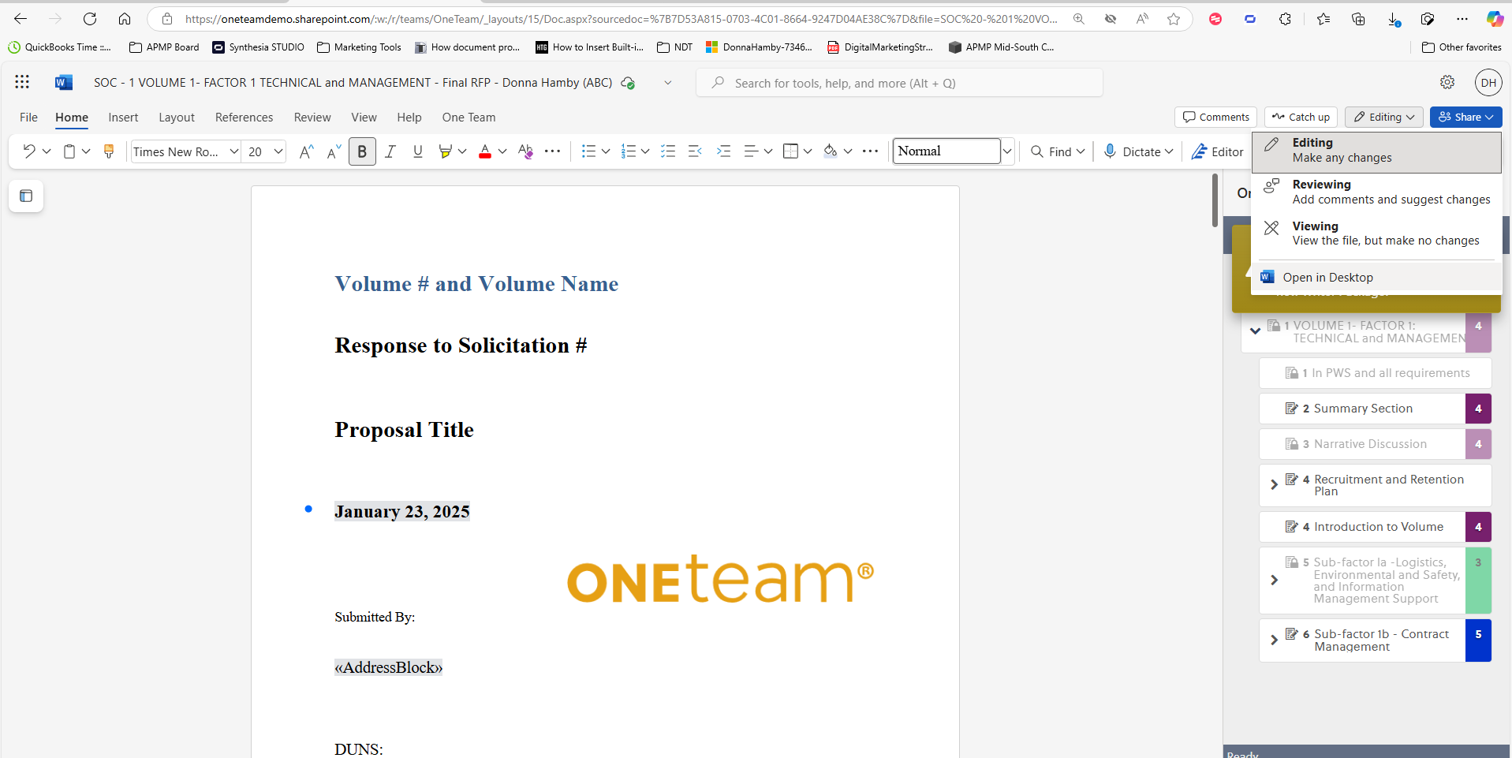The image size is (1512, 758).
Task: Toggle the navigation pane button
Action: click(x=26, y=196)
